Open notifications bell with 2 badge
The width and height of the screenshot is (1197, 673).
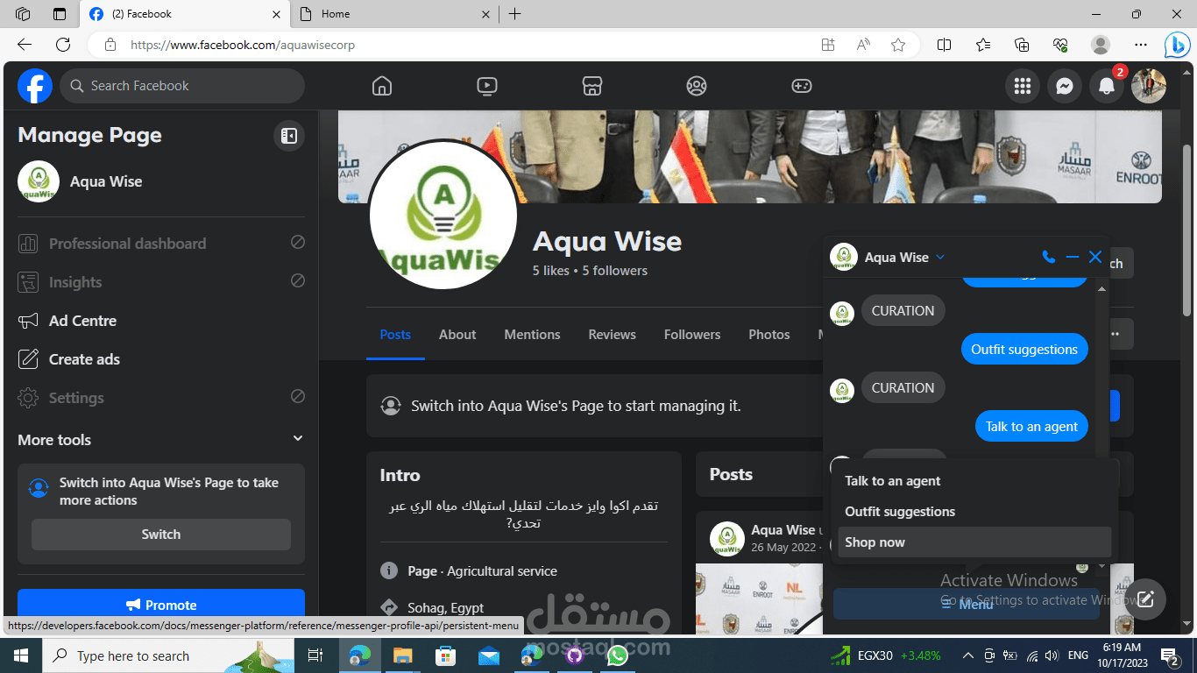[1107, 86]
